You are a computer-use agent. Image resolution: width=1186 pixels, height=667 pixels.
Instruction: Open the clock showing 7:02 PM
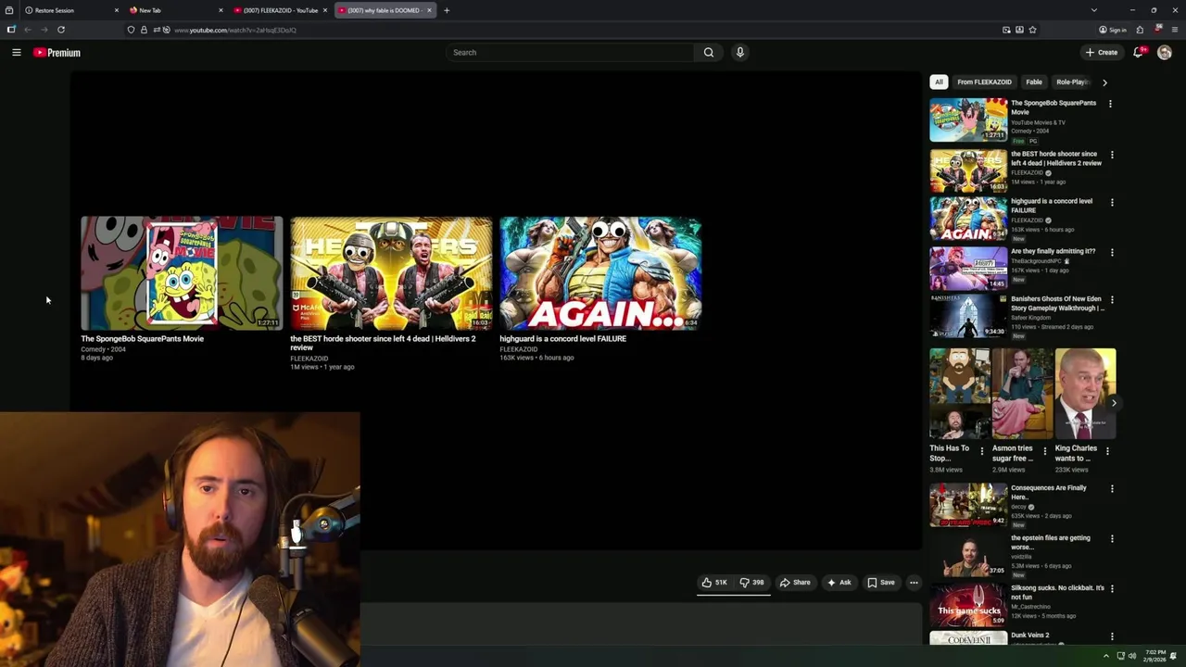pyautogui.click(x=1154, y=656)
